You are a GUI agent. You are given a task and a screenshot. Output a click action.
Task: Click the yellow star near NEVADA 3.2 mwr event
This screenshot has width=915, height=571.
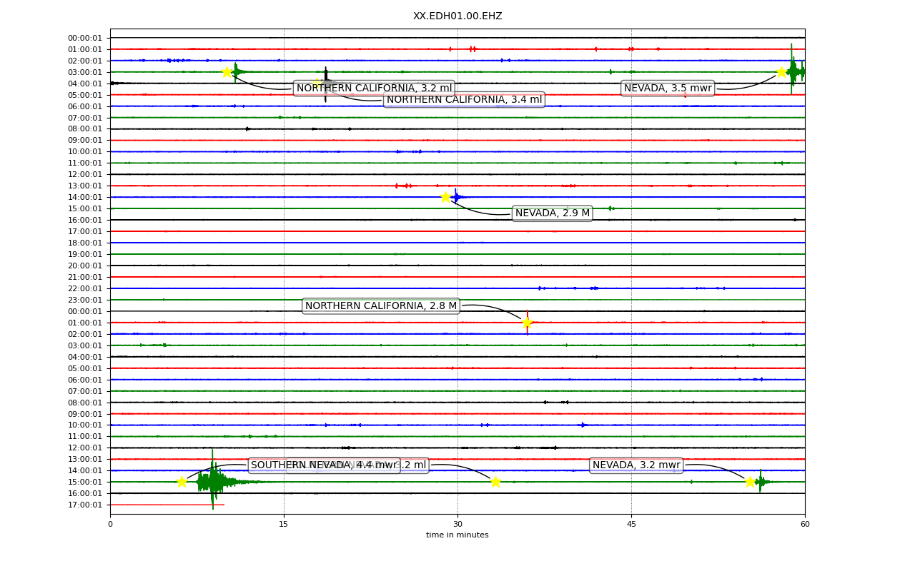tap(750, 482)
